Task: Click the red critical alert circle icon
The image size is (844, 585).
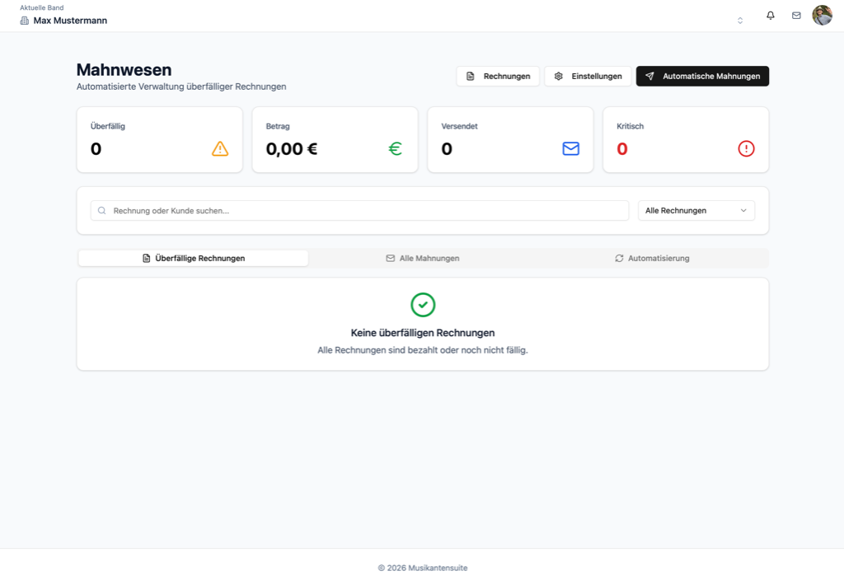Action: [746, 148]
